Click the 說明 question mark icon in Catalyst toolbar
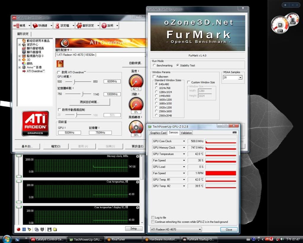 click(x=104, y=26)
